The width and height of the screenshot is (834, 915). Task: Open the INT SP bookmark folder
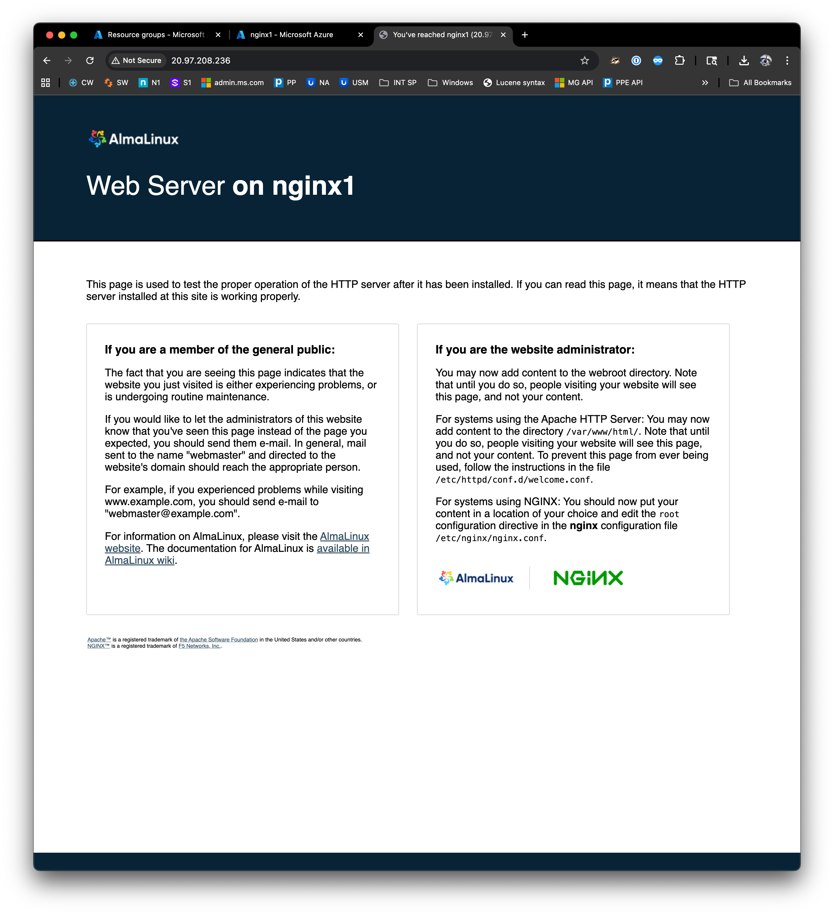398,83
